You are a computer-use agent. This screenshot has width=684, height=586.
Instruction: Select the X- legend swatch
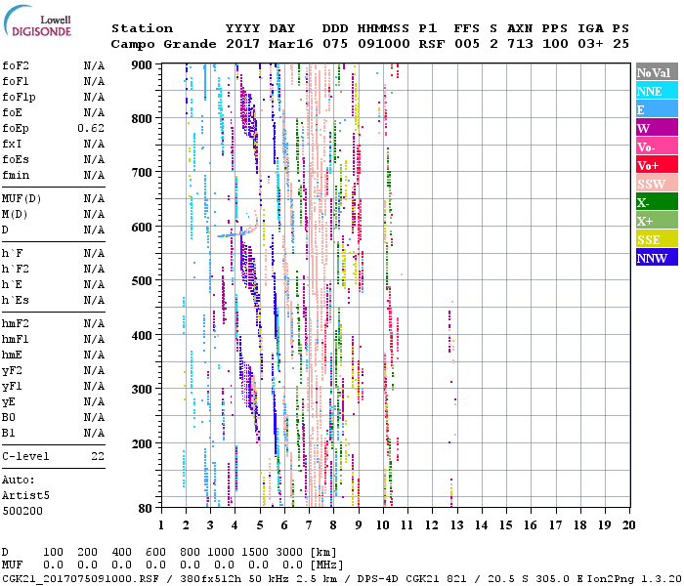pyautogui.click(x=657, y=202)
